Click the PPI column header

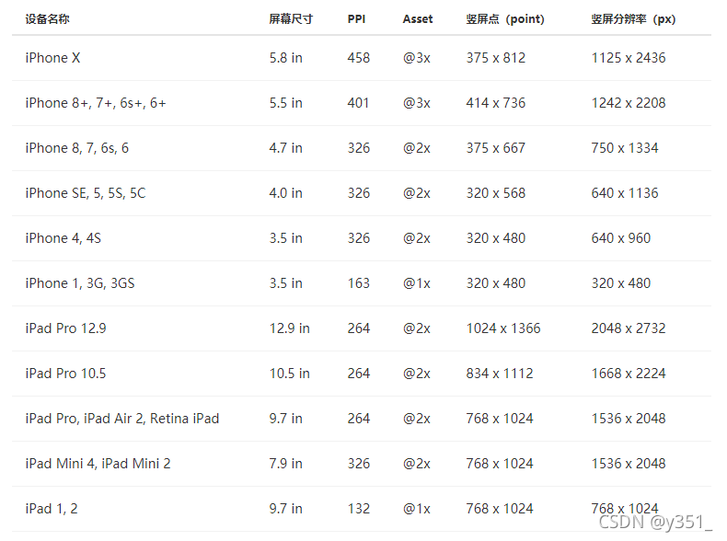point(356,19)
